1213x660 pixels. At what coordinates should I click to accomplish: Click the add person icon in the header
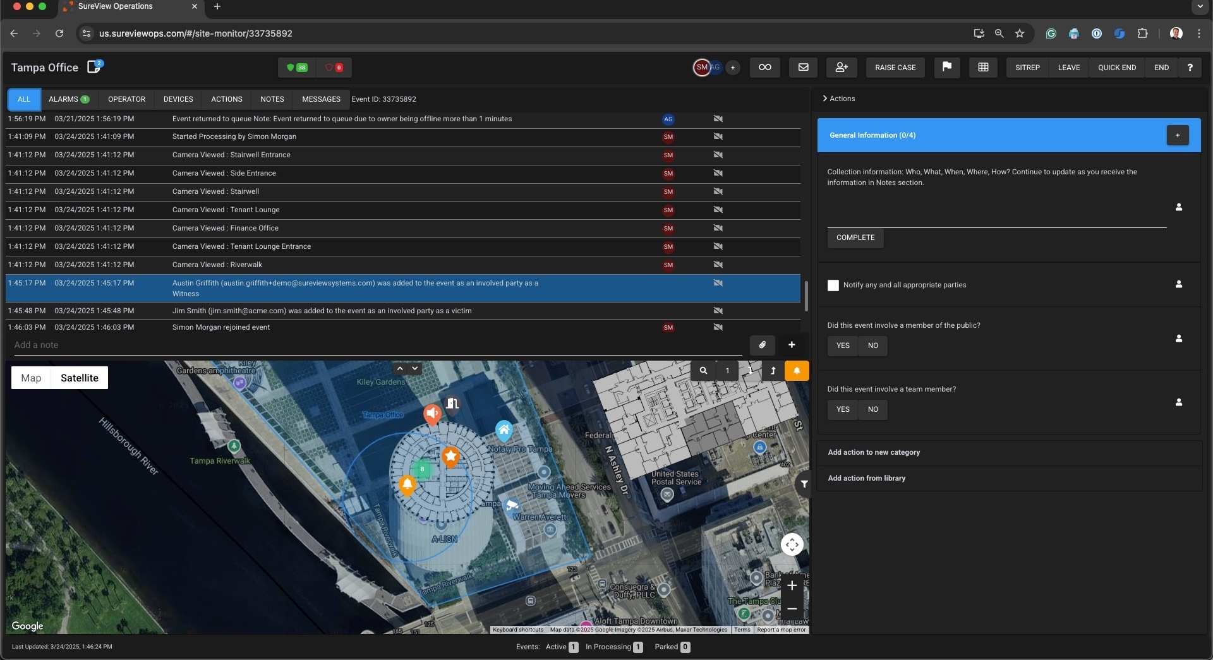coord(842,68)
